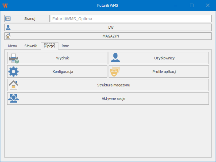216x162 pixels.
Task: Select the Opcje tab
Action: tap(49, 46)
